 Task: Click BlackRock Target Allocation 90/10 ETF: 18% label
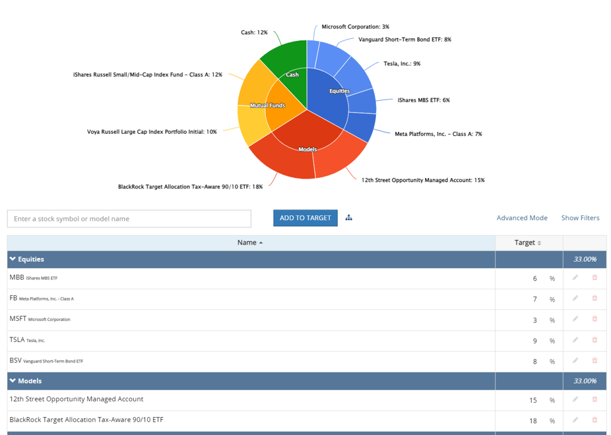tap(191, 187)
